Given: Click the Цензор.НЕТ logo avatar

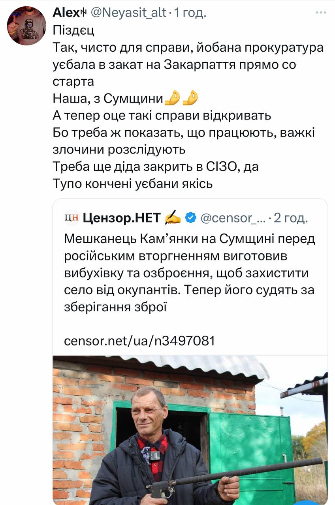Looking at the screenshot, I should coord(72,217).
